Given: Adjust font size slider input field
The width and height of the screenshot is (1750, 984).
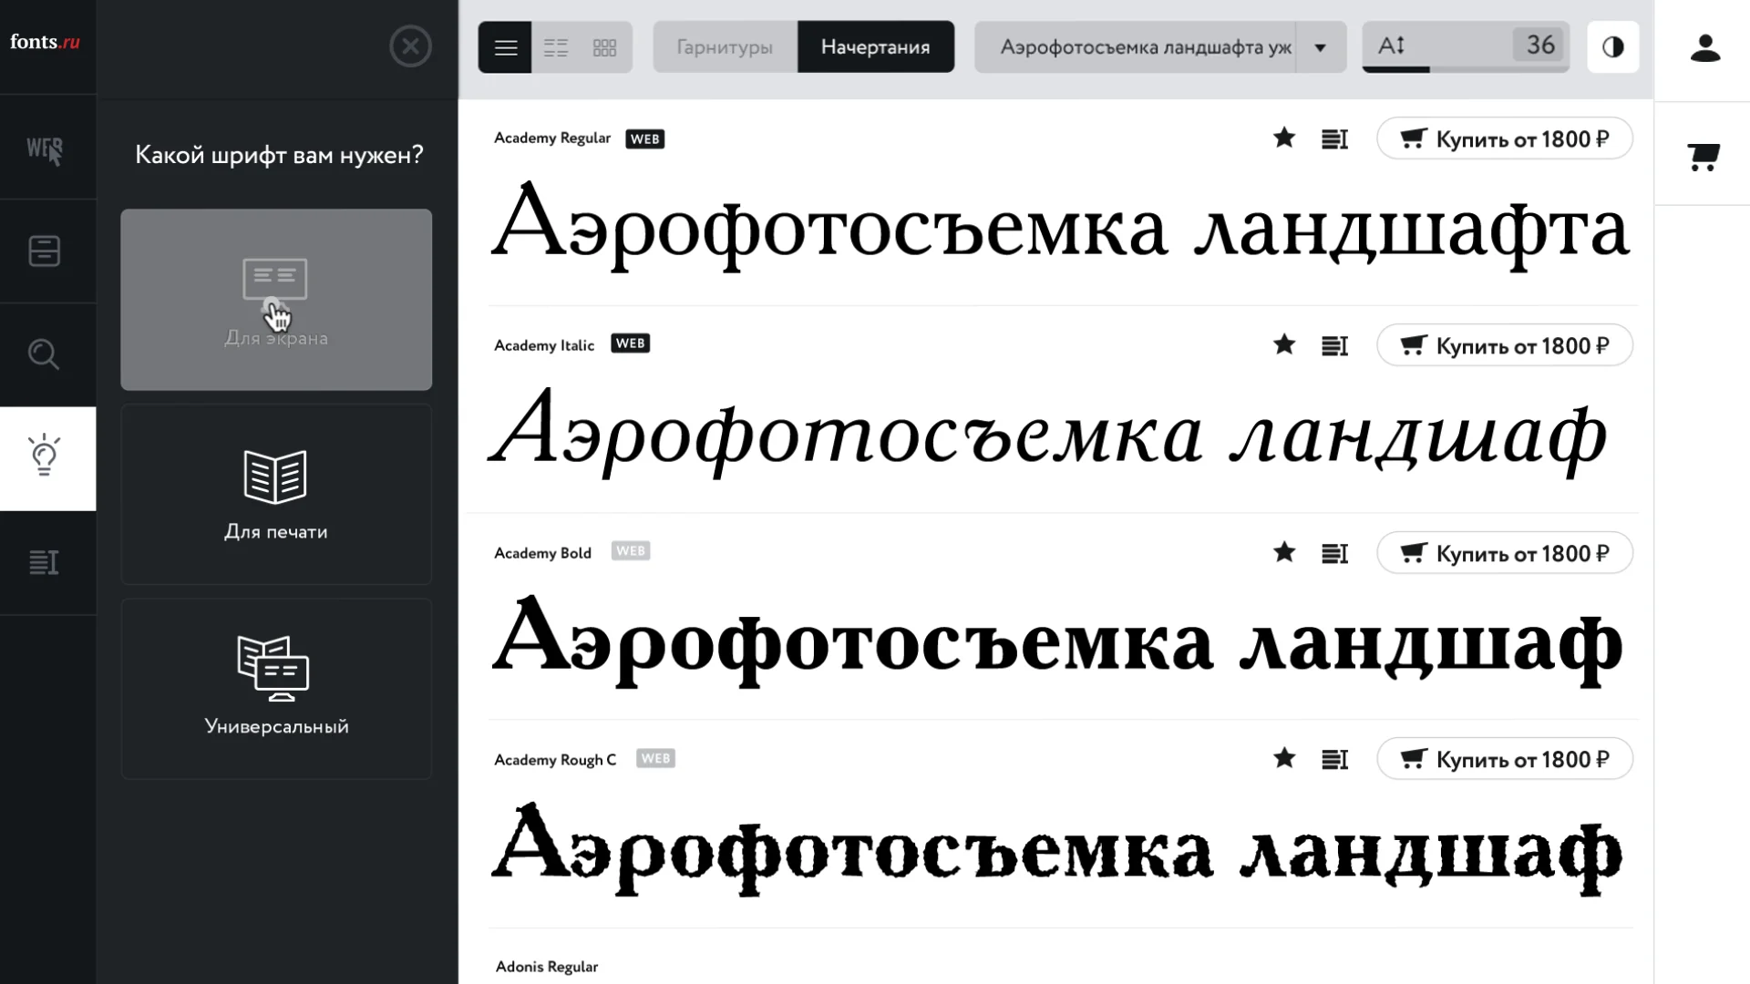Looking at the screenshot, I should (x=1539, y=46).
